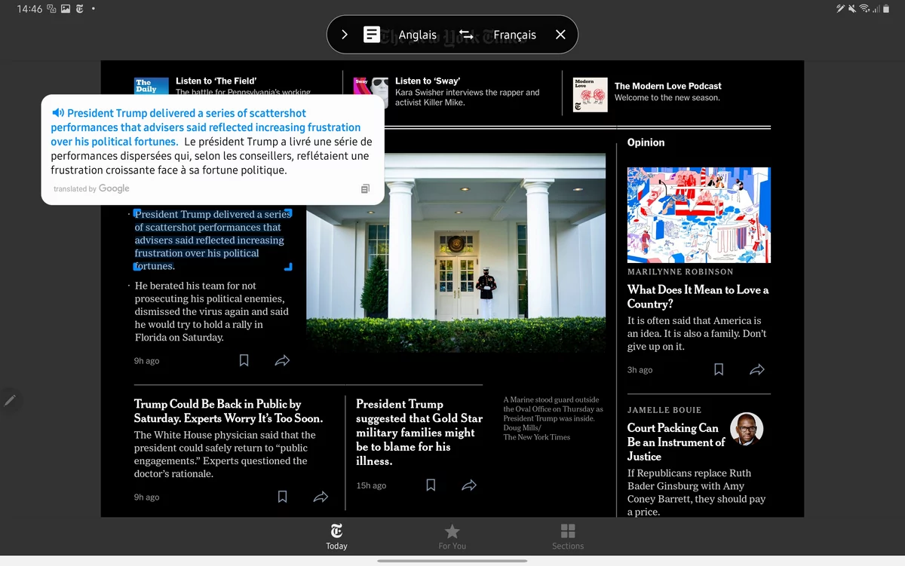Tap the battery icon in status bar

pos(887,9)
